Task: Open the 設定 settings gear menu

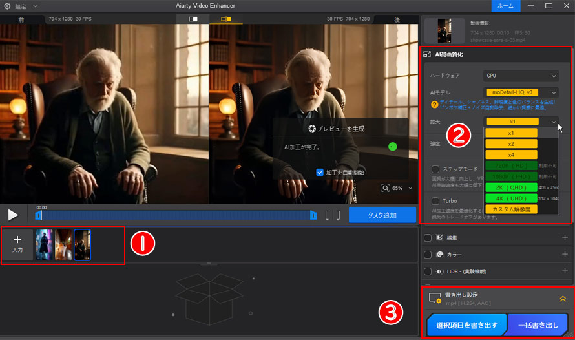Action: point(8,6)
